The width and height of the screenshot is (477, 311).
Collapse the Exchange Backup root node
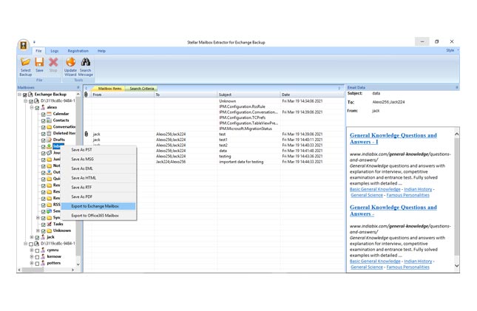point(19,95)
